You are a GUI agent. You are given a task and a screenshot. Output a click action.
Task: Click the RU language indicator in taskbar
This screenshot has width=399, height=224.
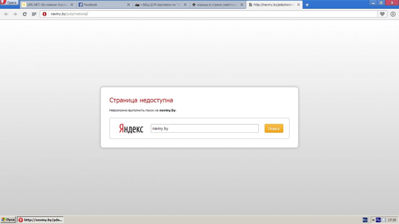pos(365,220)
